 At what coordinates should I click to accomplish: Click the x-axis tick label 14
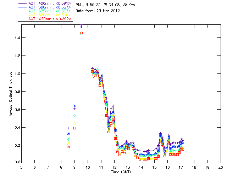(141, 167)
